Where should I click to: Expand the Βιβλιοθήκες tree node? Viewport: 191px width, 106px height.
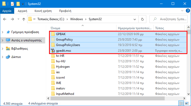2,49
